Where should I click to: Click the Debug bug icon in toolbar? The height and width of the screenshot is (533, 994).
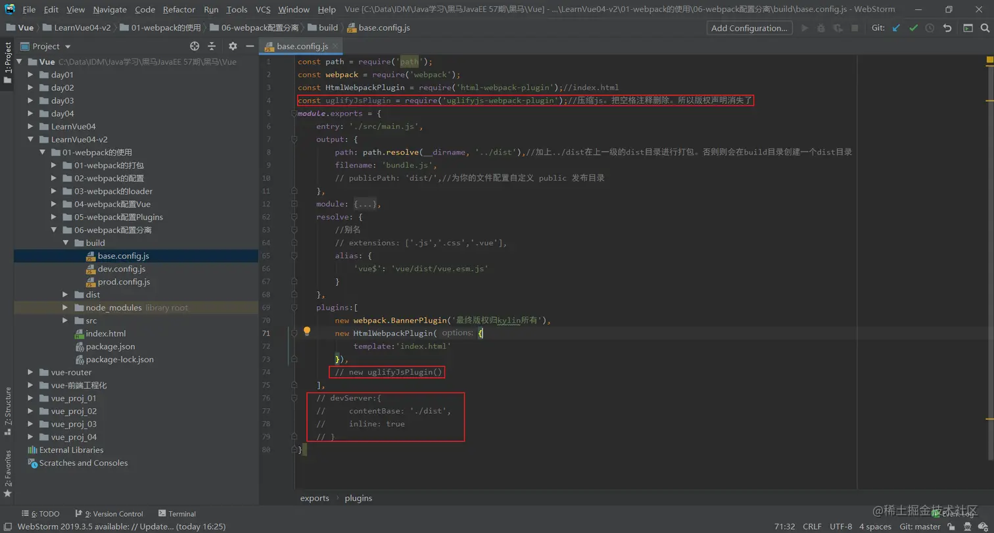click(x=821, y=28)
